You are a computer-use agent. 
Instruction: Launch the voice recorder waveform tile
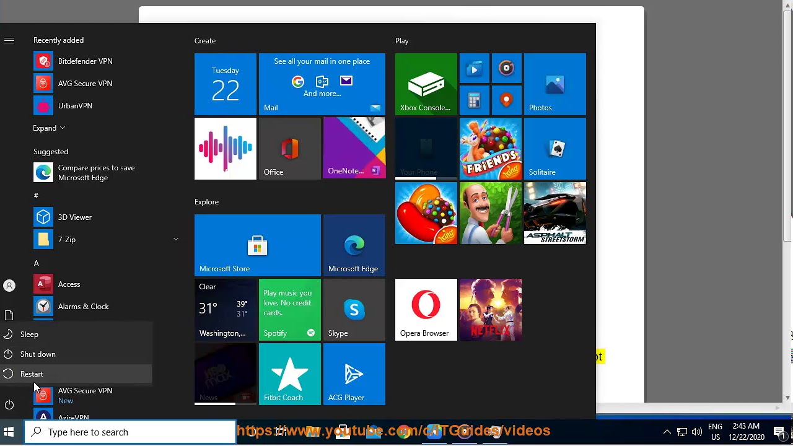coord(226,149)
